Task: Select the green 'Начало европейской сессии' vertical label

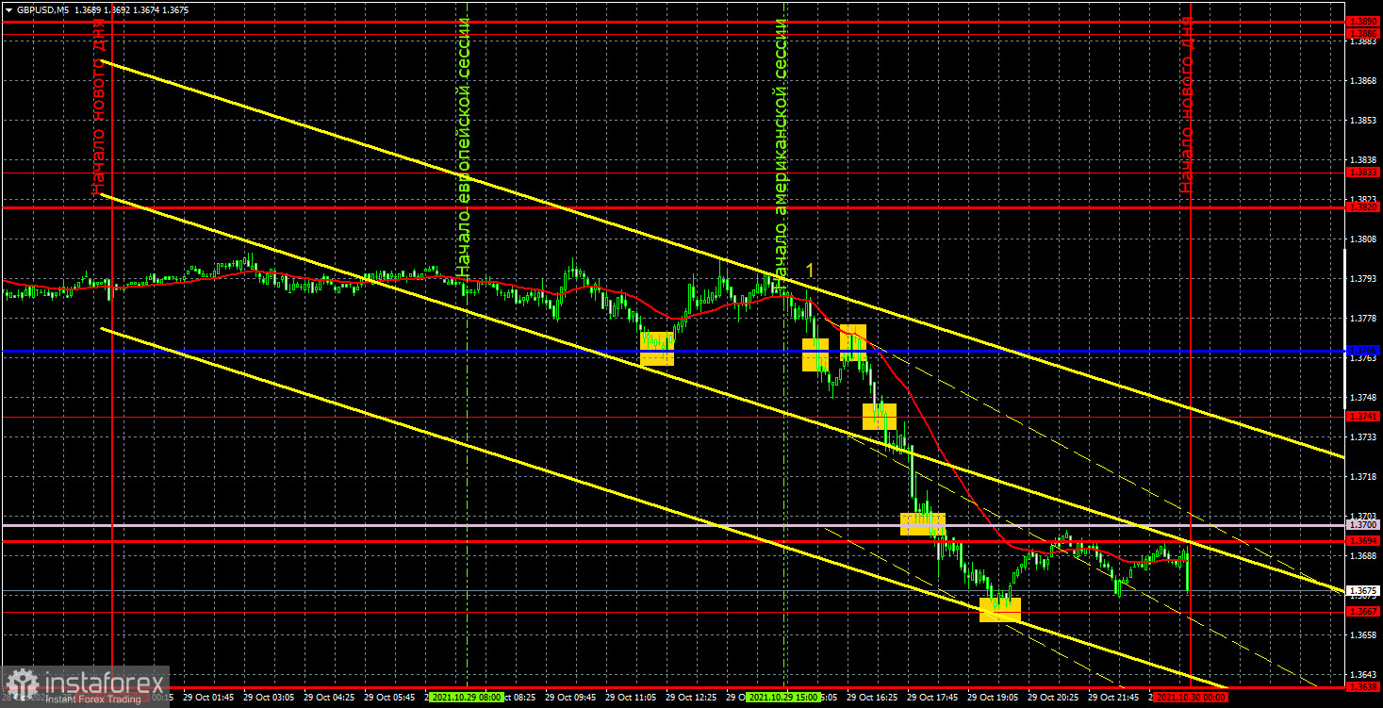Action: [x=463, y=146]
